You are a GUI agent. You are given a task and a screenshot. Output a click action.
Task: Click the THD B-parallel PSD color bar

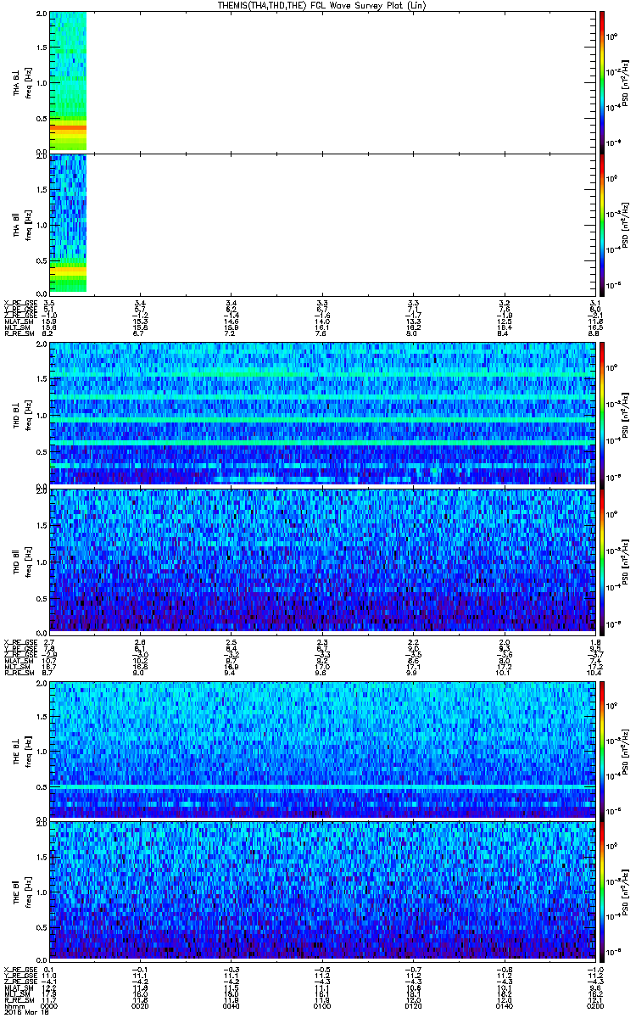point(601,560)
